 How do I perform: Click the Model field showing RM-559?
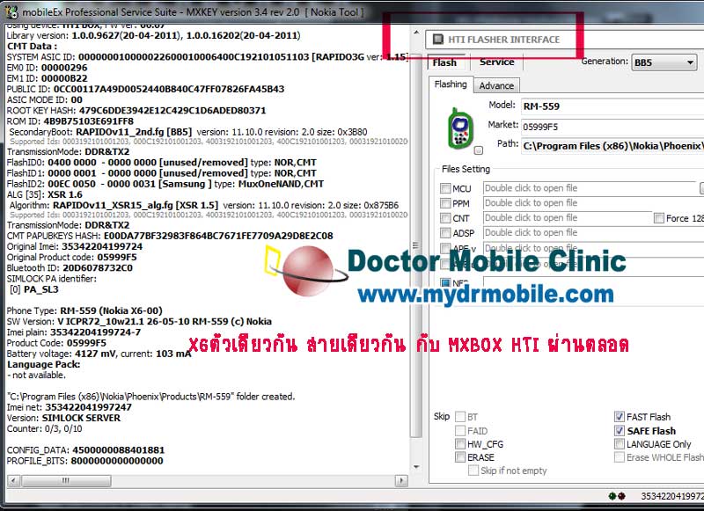point(612,106)
